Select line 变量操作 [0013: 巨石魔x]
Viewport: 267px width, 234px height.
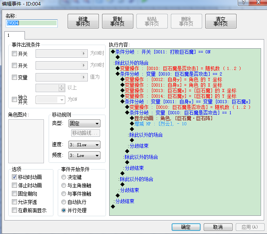click(178, 91)
